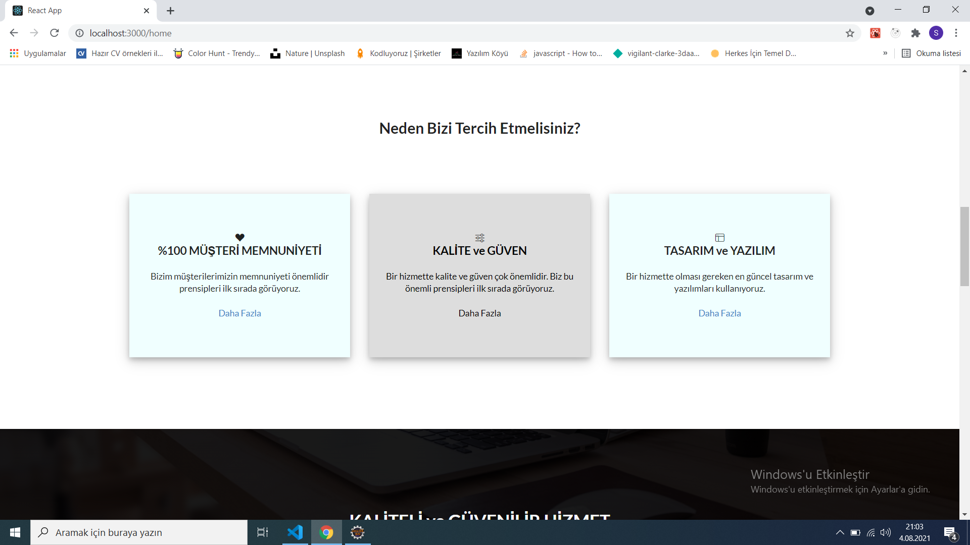Viewport: 970px width, 545px height.
Task: Click Daha Fazla under TASARIM ve YAZILIM
Action: (x=719, y=313)
